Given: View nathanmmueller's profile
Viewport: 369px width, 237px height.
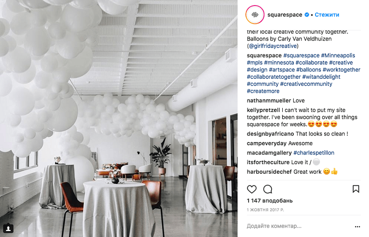Looking at the screenshot, I should [x=266, y=101].
